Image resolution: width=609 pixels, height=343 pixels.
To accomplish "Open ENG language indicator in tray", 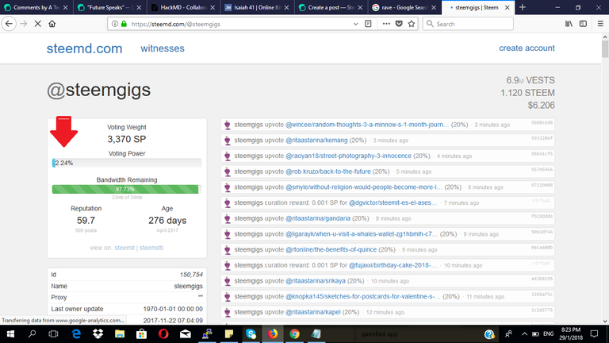I will click(x=548, y=333).
